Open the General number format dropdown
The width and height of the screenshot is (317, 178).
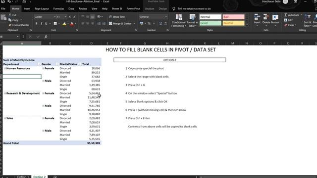166,17
